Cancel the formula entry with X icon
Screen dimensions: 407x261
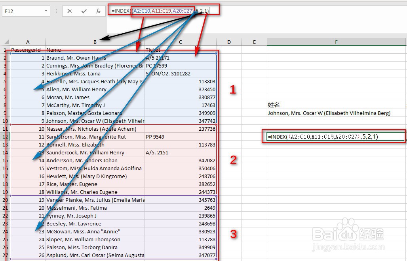coord(70,11)
